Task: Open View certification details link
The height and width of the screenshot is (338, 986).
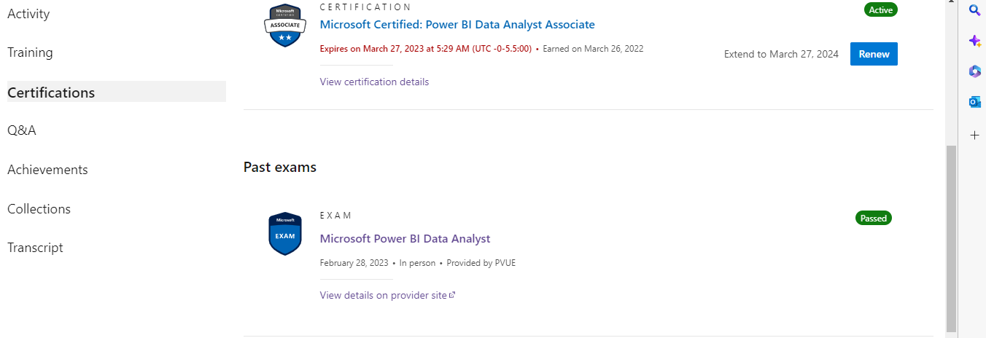Action: [374, 82]
